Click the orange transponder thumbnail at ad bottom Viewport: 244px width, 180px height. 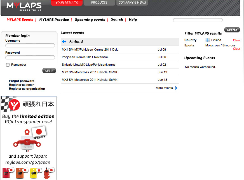[x=20, y=173]
